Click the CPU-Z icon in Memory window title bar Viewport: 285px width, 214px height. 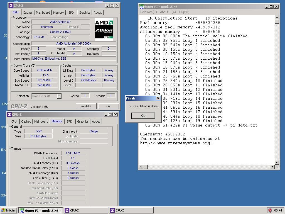point(9,115)
